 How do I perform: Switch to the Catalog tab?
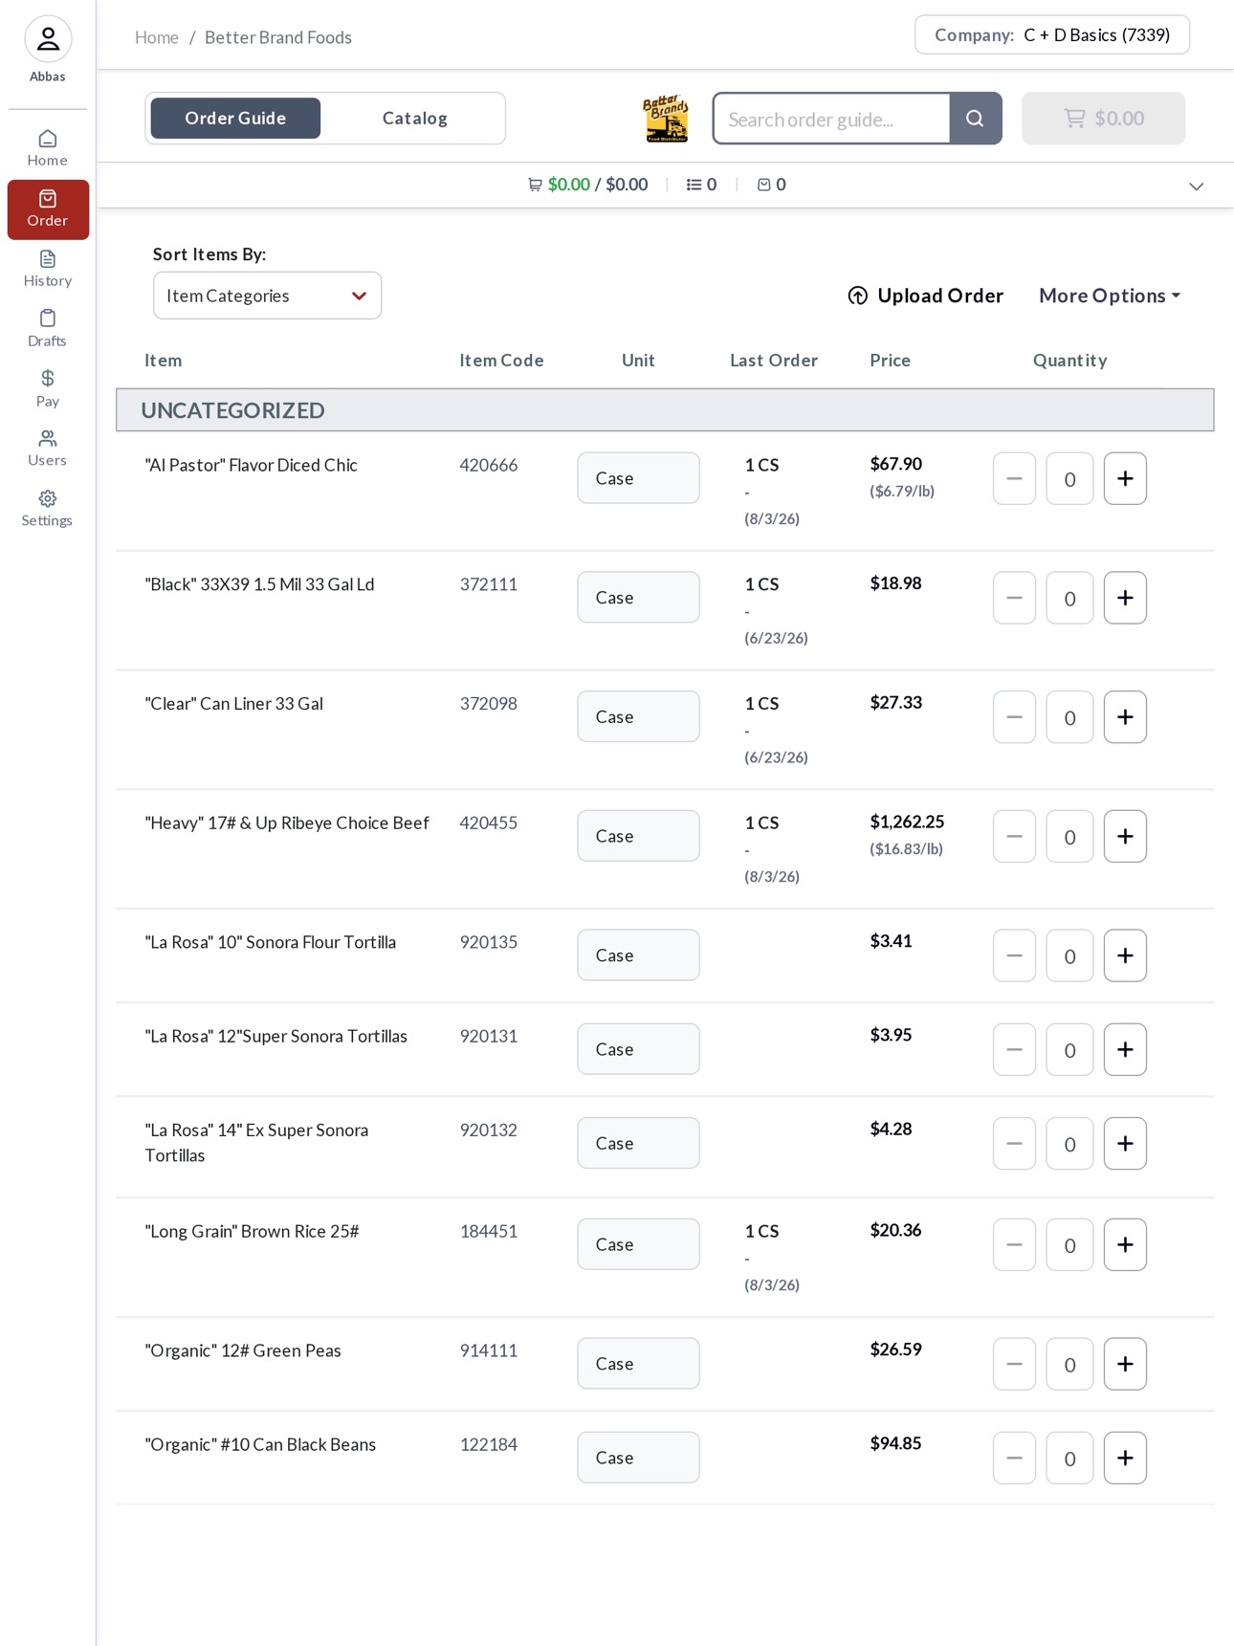pos(414,119)
